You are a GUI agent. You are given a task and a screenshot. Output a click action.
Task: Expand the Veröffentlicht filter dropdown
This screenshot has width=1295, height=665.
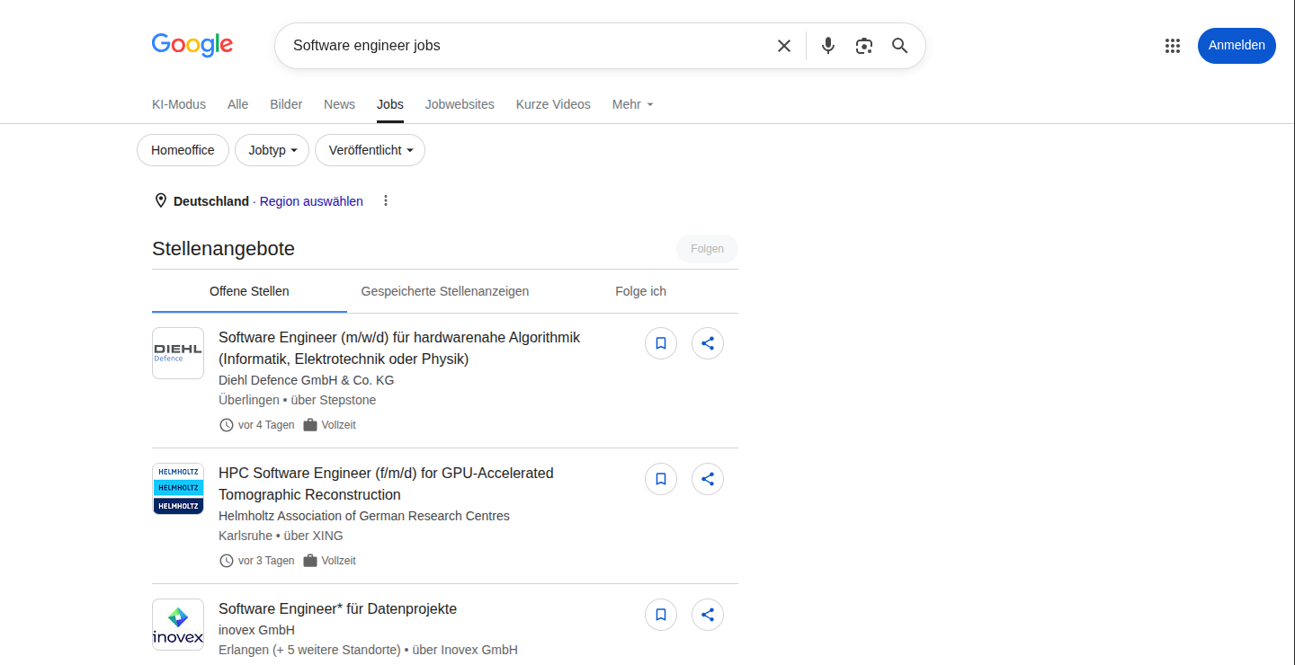click(x=370, y=150)
